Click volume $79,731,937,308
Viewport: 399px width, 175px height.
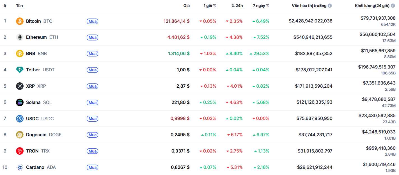378,18
